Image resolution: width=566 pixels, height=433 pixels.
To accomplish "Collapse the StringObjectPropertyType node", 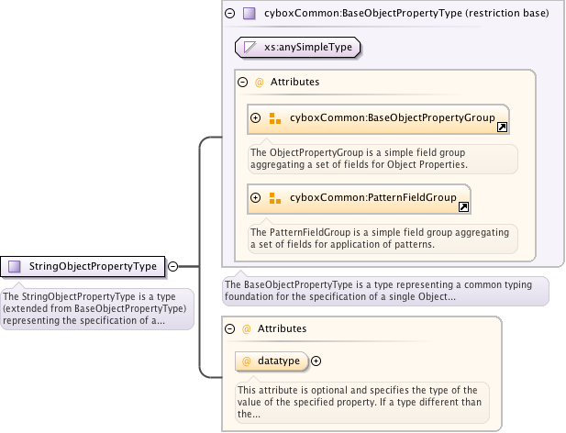I will 172,266.
